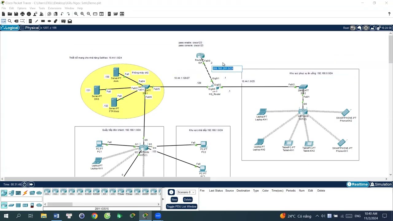Screen dimensions: 393x221
Task: Select the ISP router device
Action: click(x=200, y=56)
